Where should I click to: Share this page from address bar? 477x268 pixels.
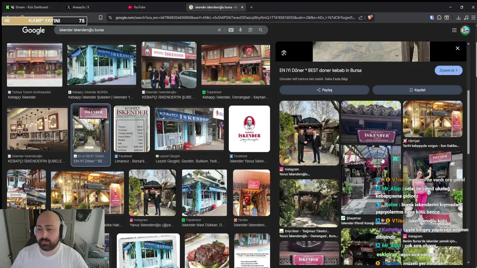(360, 17)
